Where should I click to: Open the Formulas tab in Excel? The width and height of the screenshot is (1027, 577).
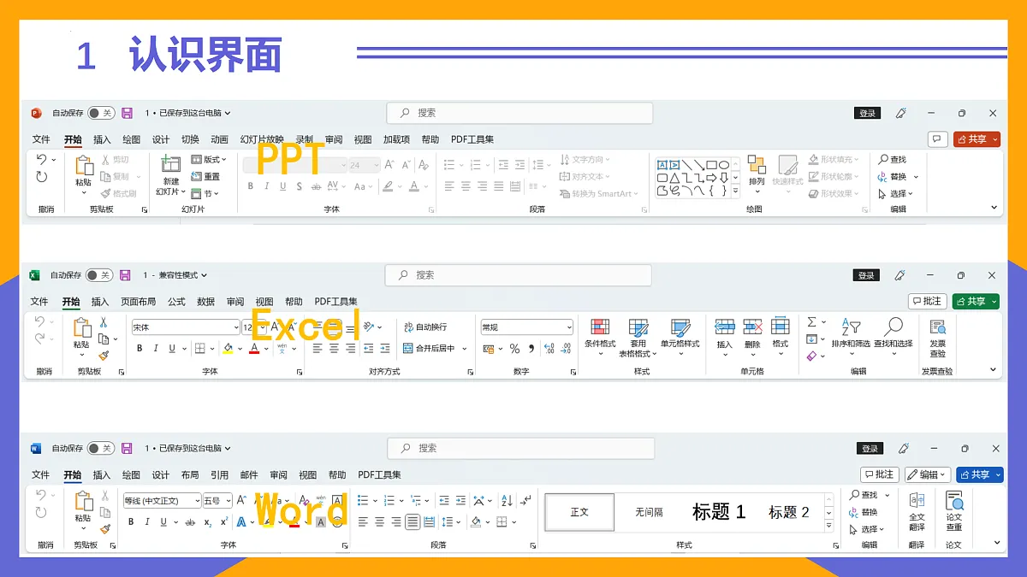coord(176,302)
